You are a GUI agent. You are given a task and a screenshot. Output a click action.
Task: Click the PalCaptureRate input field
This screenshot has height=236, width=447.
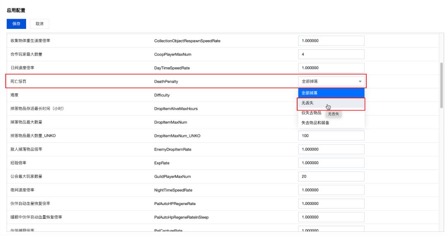[x=331, y=229]
